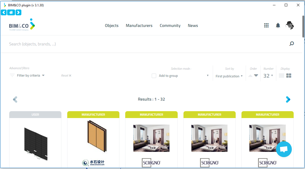
Task: Expand the Add to group dropdown arrow
Action: (x=207, y=76)
